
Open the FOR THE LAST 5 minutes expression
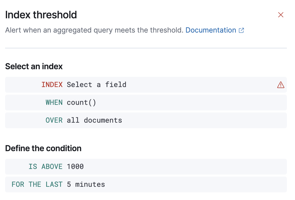coord(146,184)
